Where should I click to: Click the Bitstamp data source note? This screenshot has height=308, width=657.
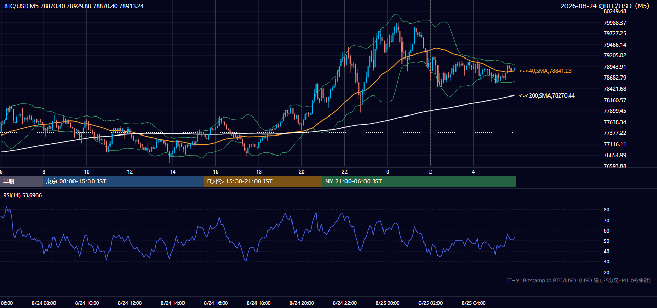click(579, 281)
